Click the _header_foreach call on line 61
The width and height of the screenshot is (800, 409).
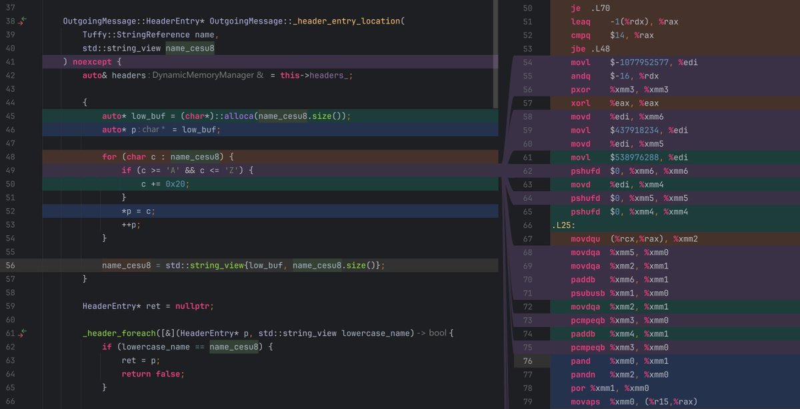coord(119,333)
